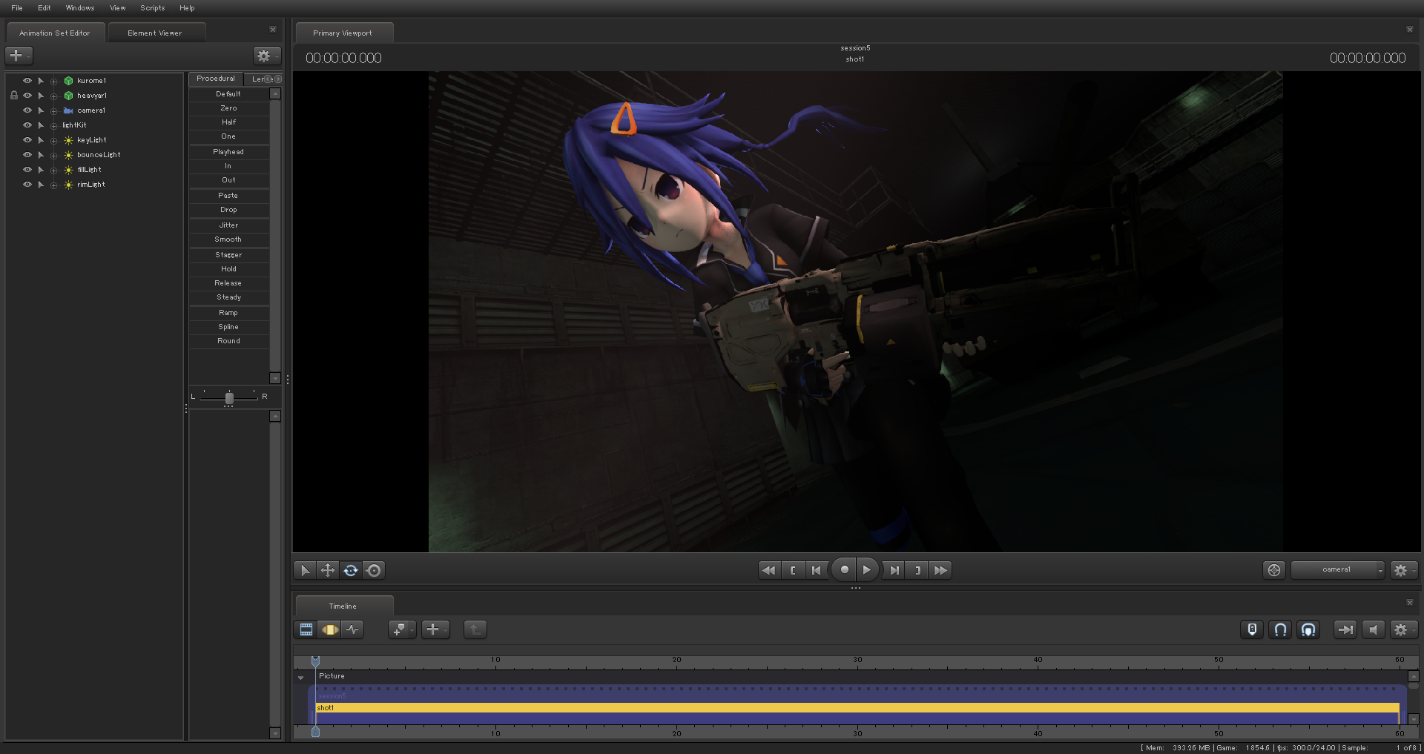Open the Scripts menu
This screenshot has width=1424, height=754.
pos(152,8)
